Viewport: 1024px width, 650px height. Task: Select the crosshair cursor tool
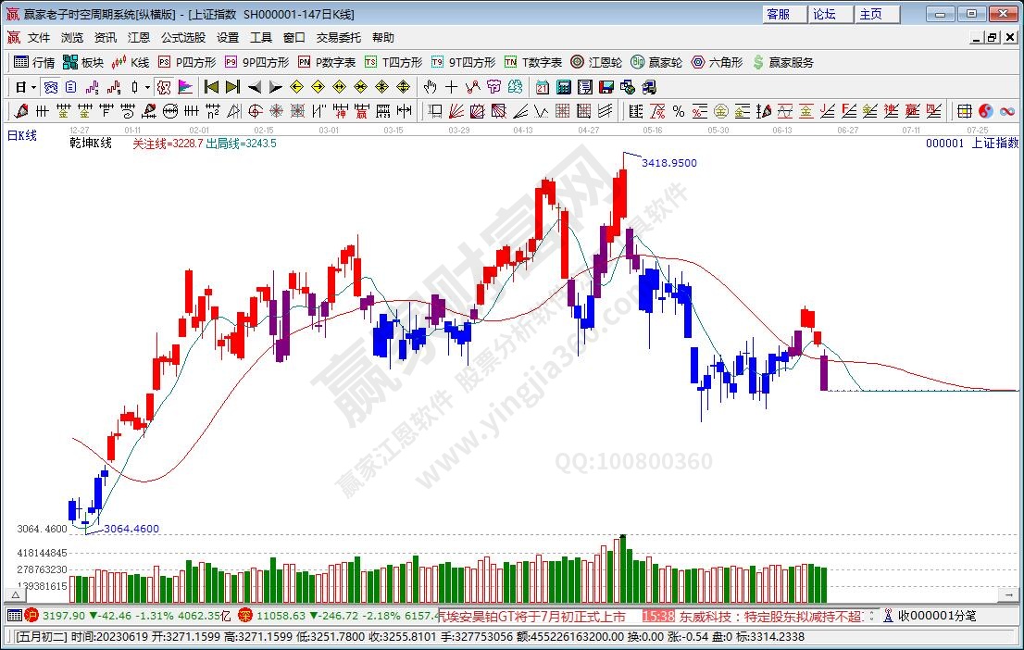[451, 87]
